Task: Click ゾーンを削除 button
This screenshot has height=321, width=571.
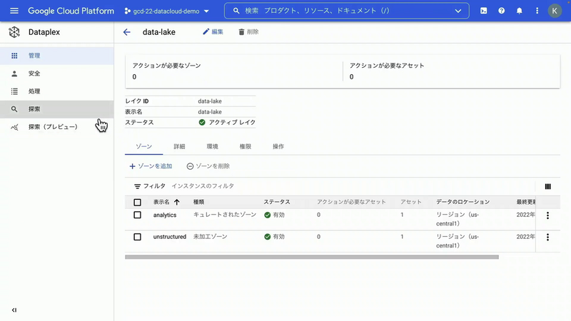Action: click(x=208, y=166)
